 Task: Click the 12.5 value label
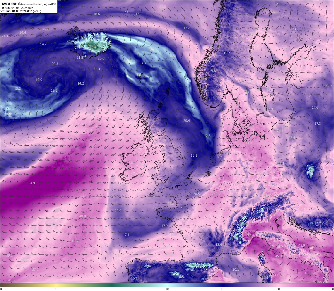(54, 91)
